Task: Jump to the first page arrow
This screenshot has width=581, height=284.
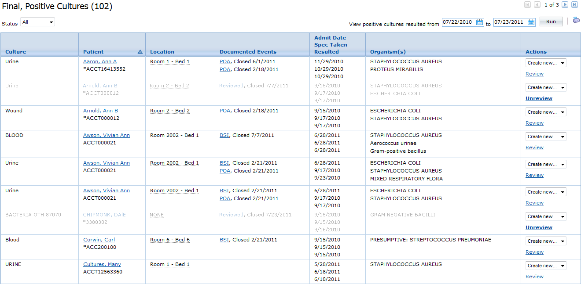Action: pyautogui.click(x=528, y=5)
